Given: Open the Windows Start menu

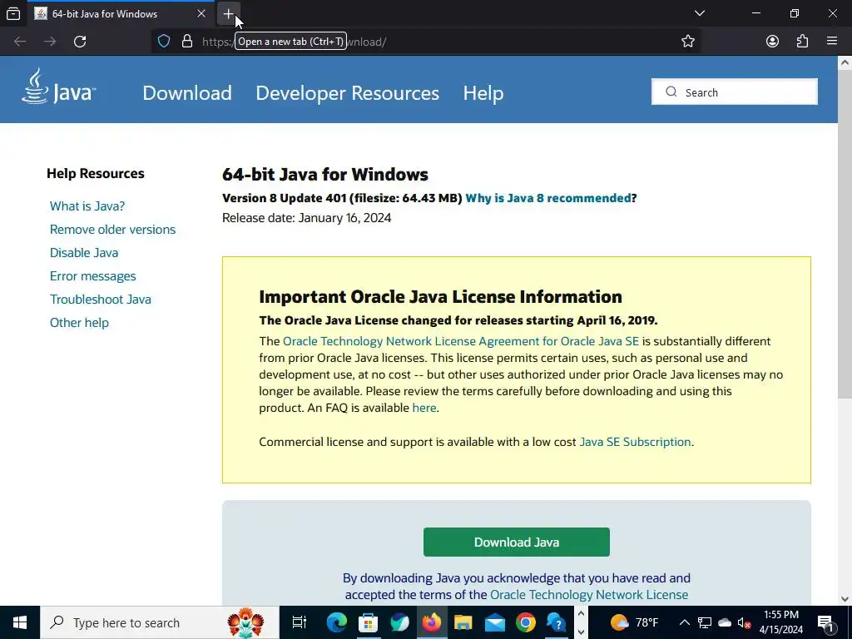Looking at the screenshot, I should (x=20, y=622).
